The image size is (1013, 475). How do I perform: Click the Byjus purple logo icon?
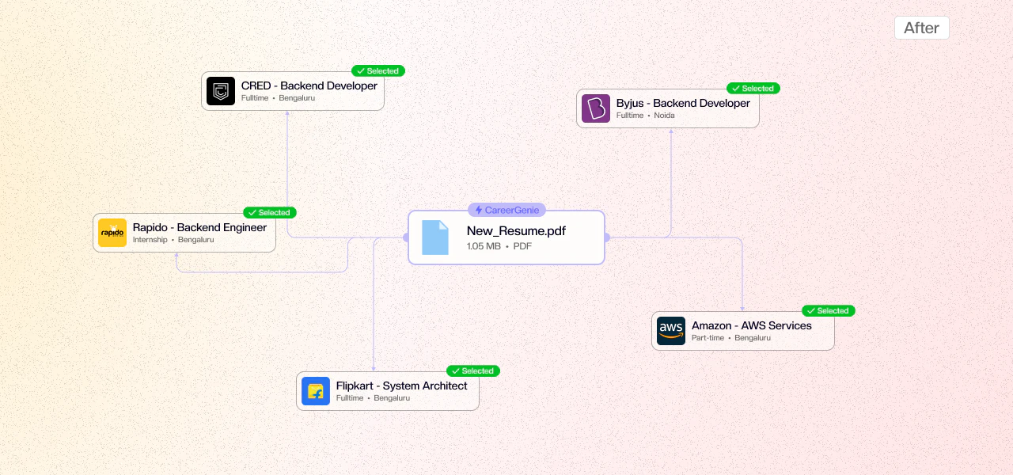596,108
